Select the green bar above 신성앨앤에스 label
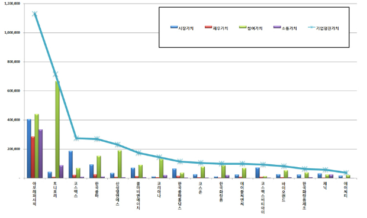The image size is (367, 218). pyautogui.click(x=120, y=164)
